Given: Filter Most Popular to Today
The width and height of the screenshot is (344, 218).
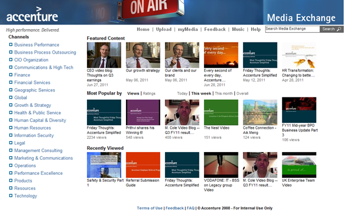Looking at the screenshot, I should tap(182, 93).
